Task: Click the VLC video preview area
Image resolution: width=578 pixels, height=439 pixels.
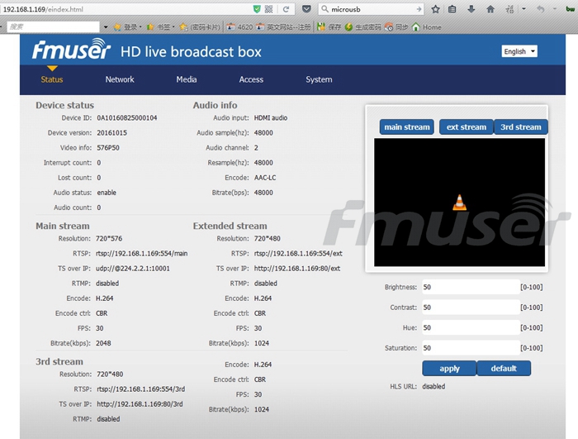Action: tap(459, 203)
